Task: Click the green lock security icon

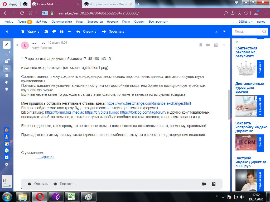Action: 52,13
